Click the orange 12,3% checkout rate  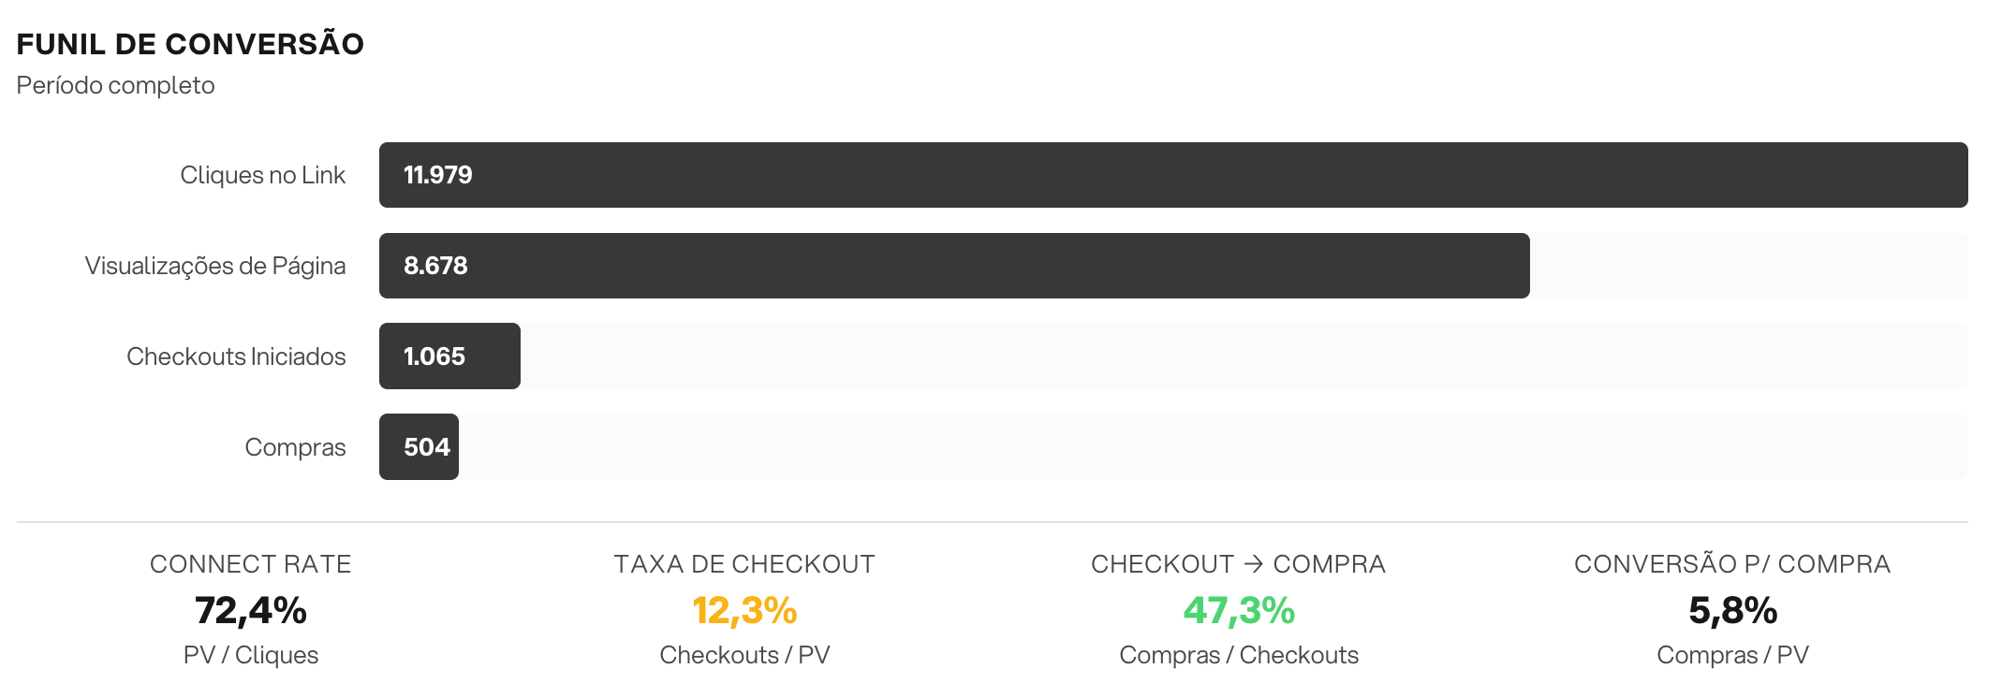point(744,610)
